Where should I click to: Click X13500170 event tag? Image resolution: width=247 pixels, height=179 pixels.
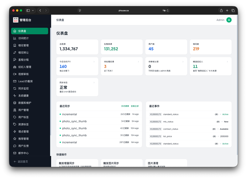156,144
